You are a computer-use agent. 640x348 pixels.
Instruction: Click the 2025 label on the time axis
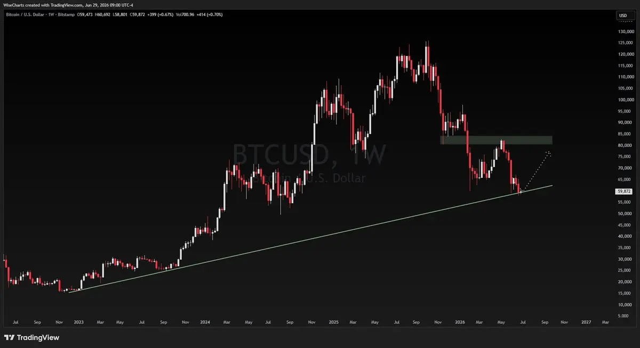[x=333, y=322]
